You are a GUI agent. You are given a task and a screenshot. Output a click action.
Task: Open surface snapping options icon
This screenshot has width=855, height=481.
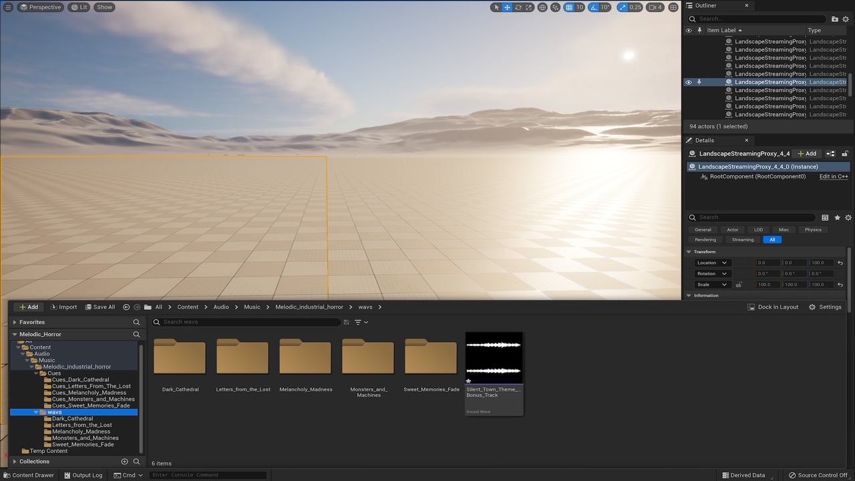556,7
